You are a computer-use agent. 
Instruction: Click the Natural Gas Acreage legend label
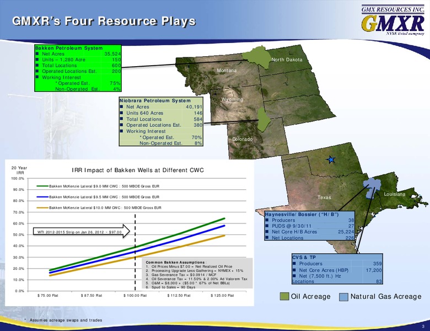point(386,296)
